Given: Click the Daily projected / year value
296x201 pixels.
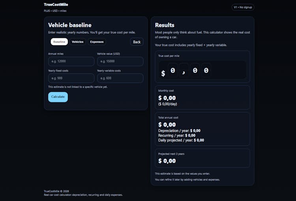Looking at the screenshot, I should (x=199, y=140).
